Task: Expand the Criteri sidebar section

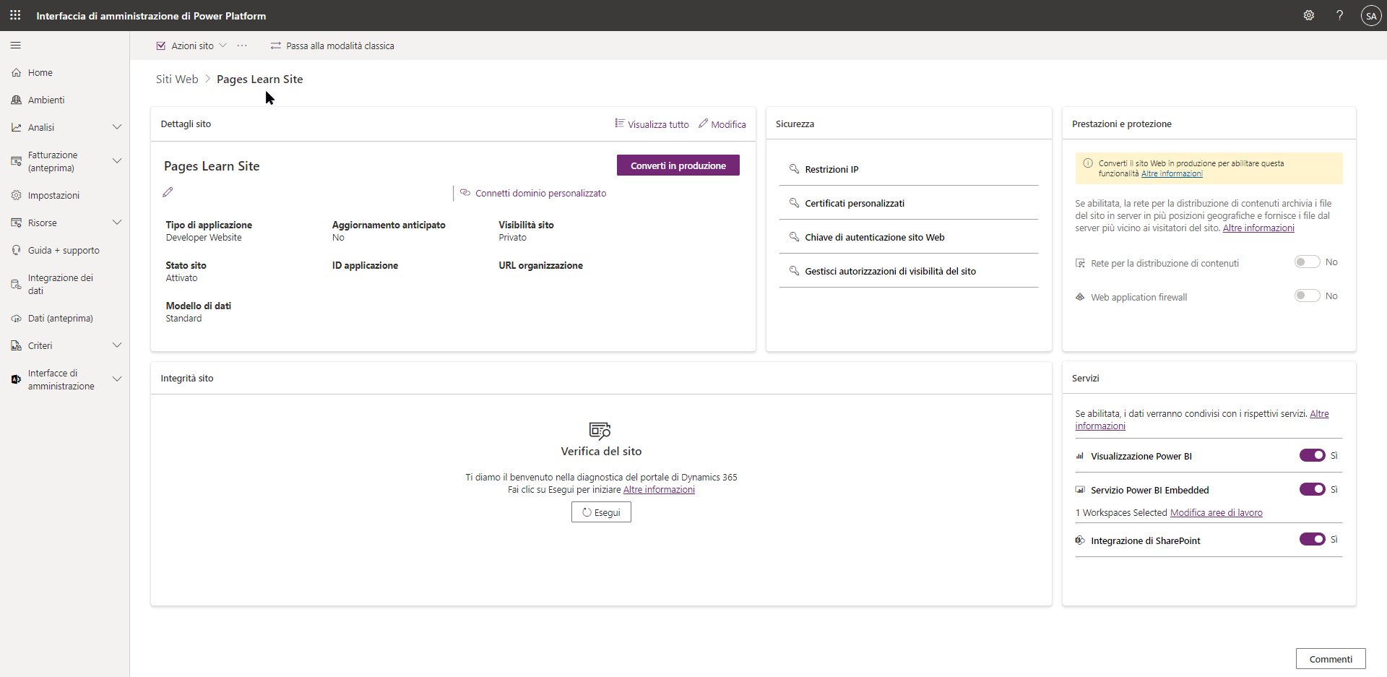Action: 117,345
